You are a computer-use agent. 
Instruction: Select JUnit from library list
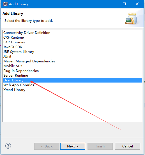pos(7,57)
